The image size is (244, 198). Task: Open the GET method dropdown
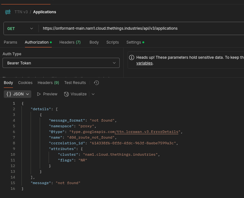click(20, 28)
